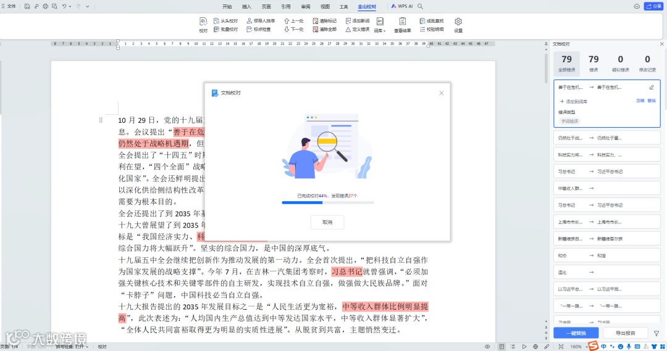
Task: Click the filter funnel icon in proofreading panel
Action: [657, 334]
